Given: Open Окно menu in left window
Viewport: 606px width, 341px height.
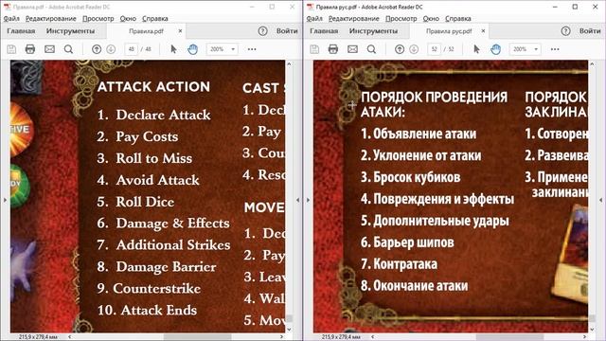Looking at the screenshot, I should [x=128, y=19].
